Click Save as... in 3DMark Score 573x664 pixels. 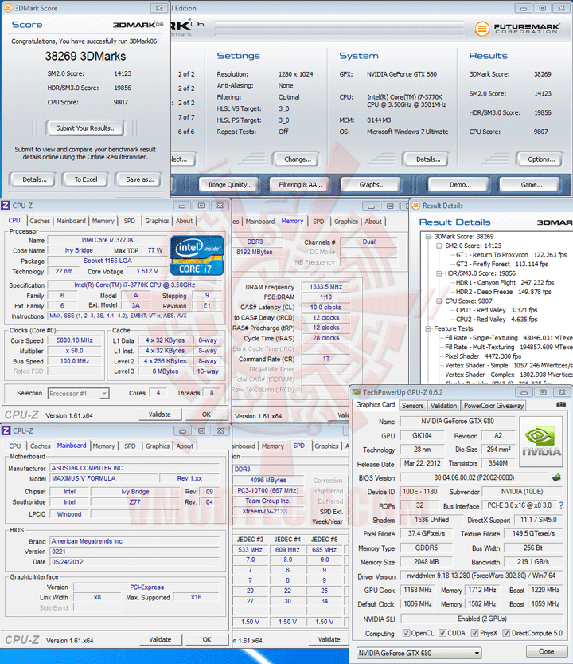coord(139,179)
